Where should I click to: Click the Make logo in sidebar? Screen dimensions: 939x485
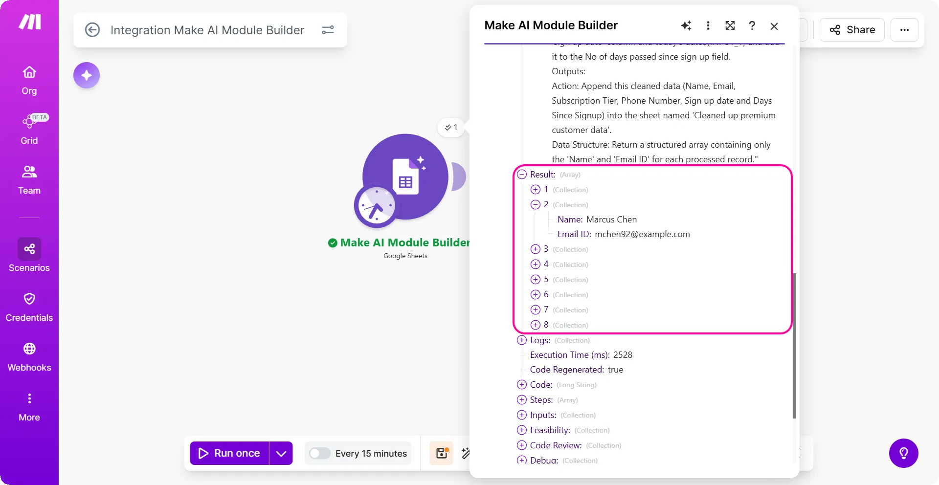coord(29,22)
